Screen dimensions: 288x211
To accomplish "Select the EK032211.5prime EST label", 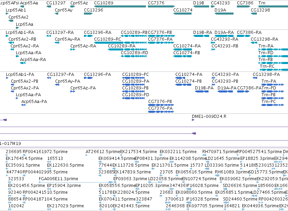I will [178, 152].
